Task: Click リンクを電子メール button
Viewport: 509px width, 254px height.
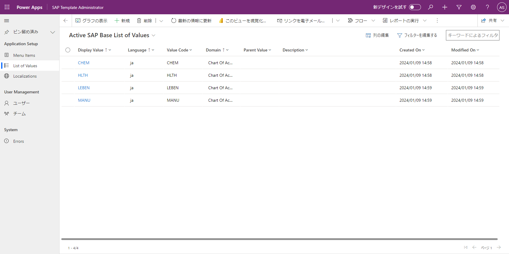Action: pyautogui.click(x=301, y=21)
